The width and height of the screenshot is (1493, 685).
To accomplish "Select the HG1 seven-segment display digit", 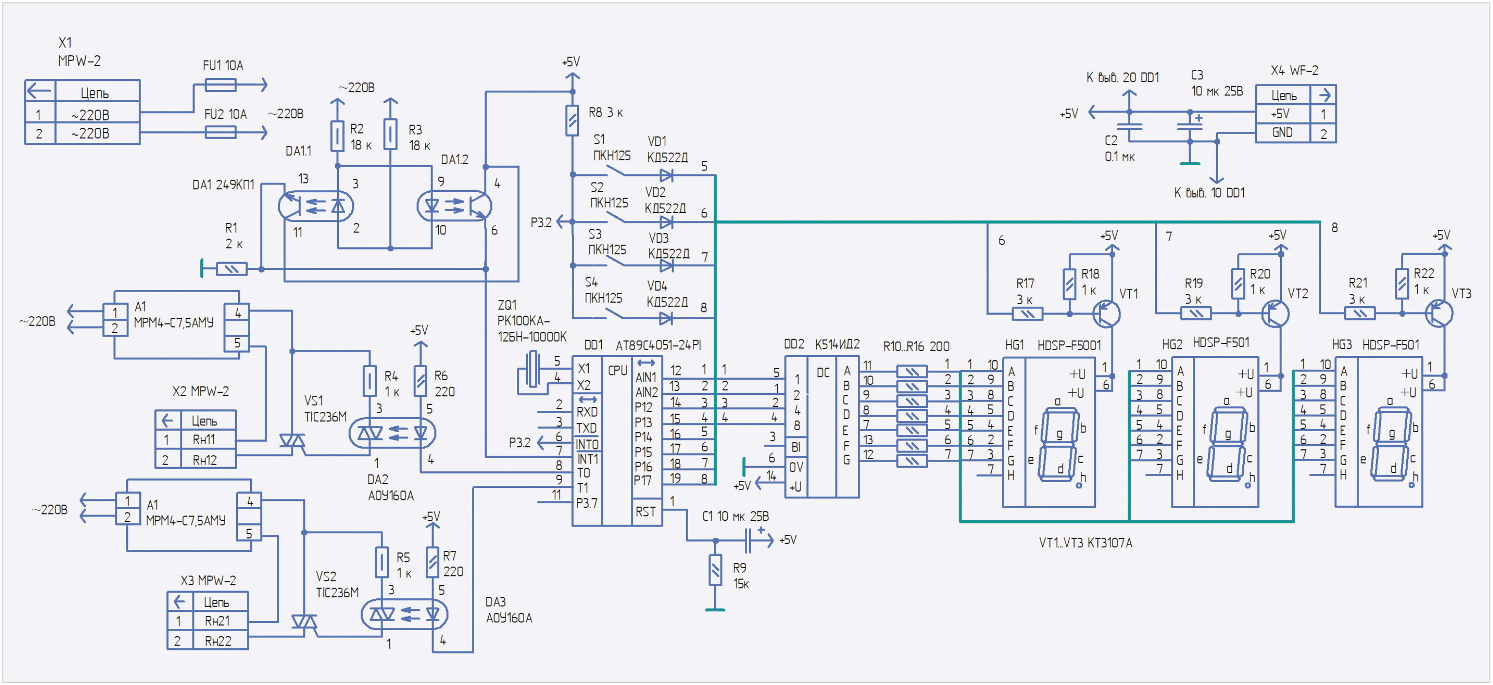I will (1060, 445).
